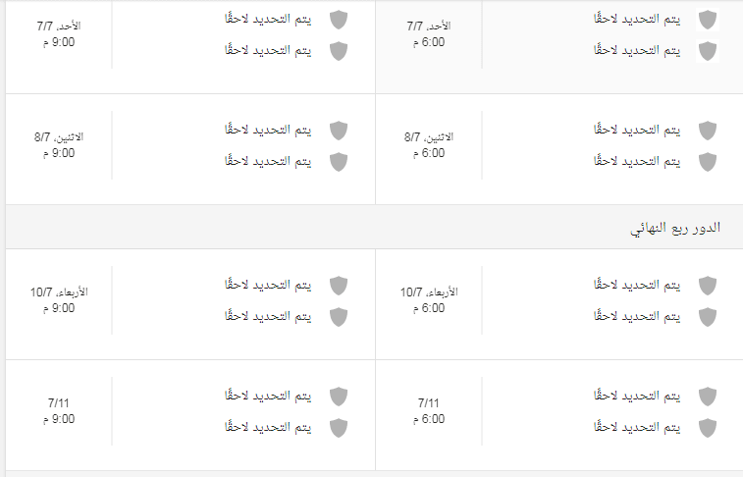Click top shield icon in Monday 8/7 6:00 match
This screenshot has width=743, height=477.
708,131
